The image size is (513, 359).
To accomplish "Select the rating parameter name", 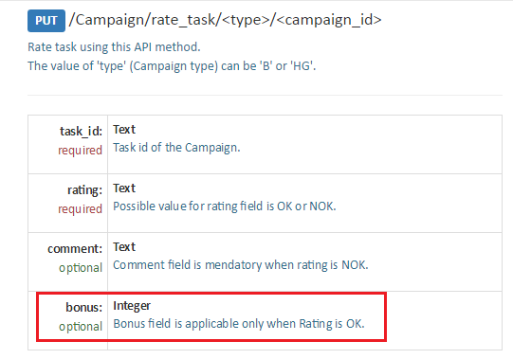I will coord(84,190).
